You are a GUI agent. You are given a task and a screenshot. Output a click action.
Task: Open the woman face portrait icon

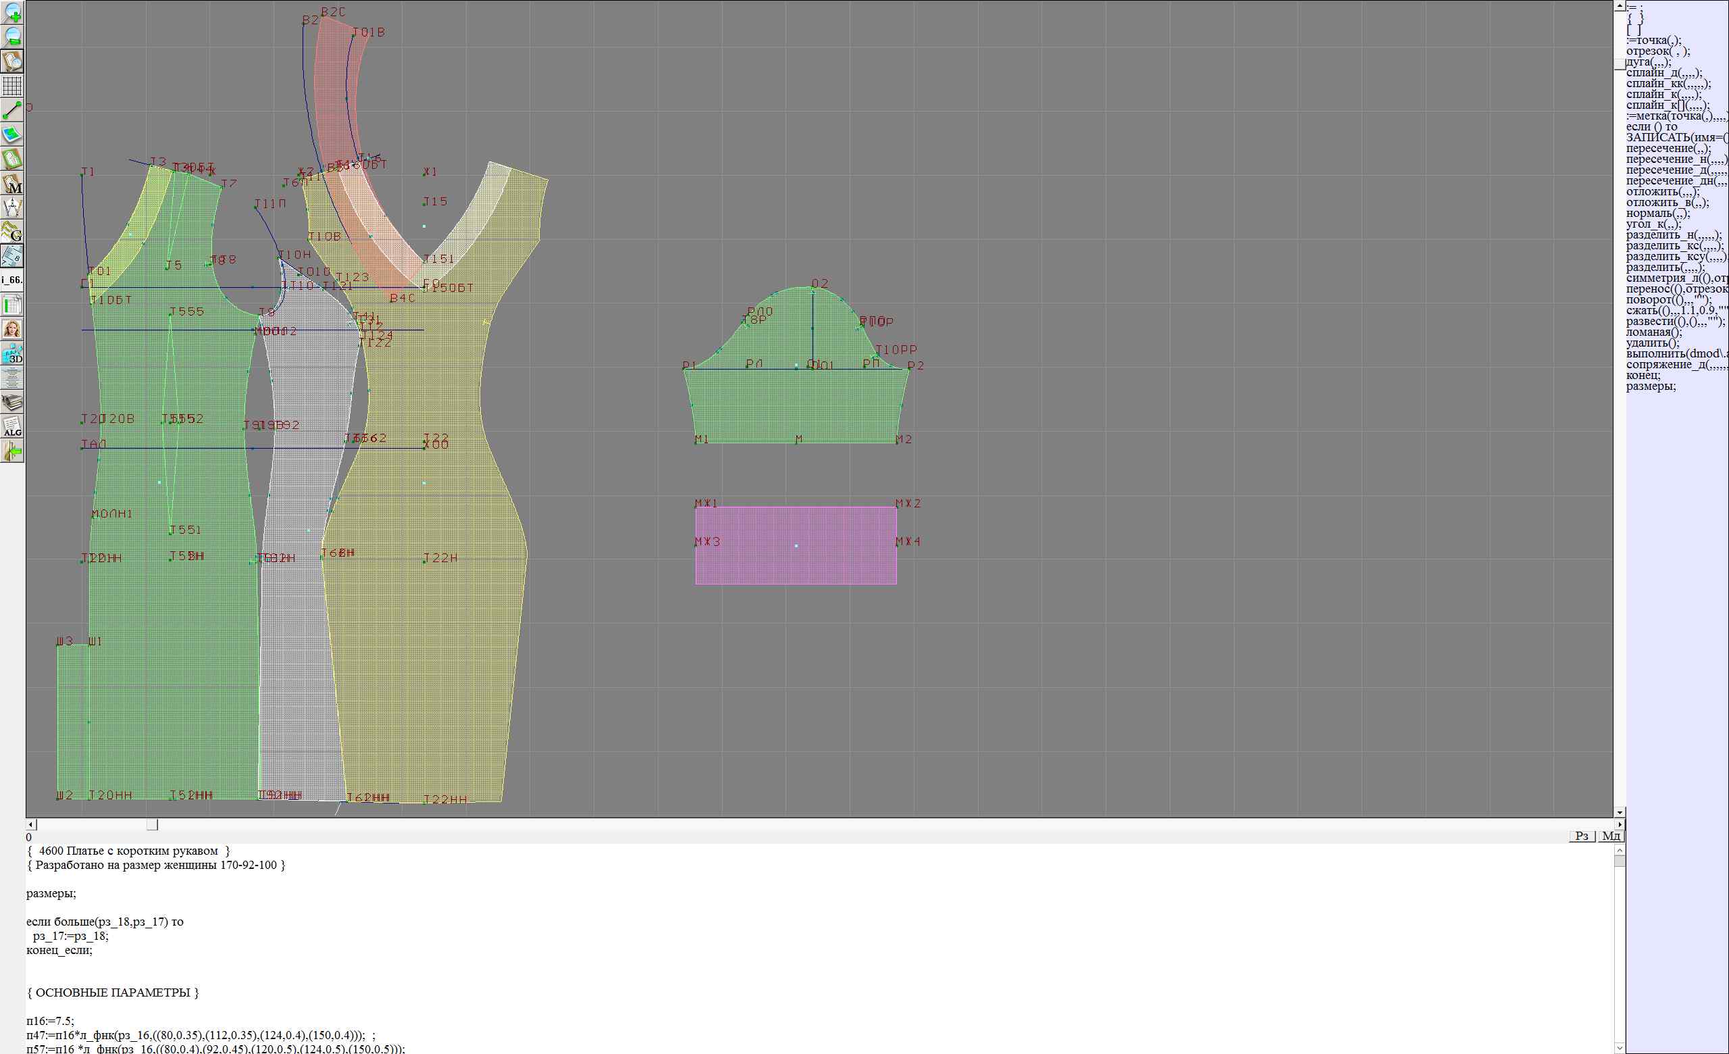click(12, 329)
